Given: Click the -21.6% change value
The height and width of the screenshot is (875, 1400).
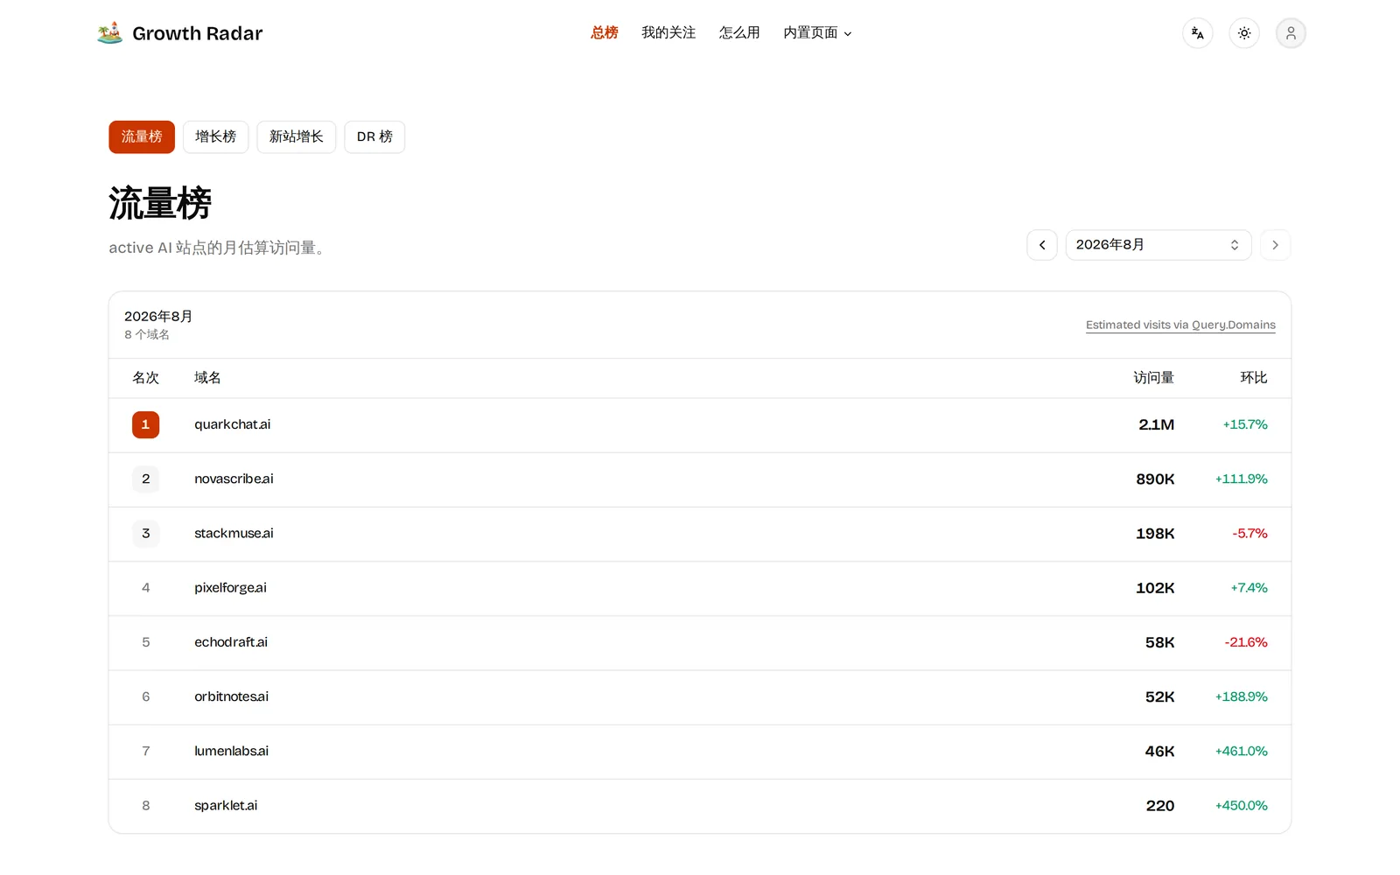Looking at the screenshot, I should pyautogui.click(x=1246, y=642).
